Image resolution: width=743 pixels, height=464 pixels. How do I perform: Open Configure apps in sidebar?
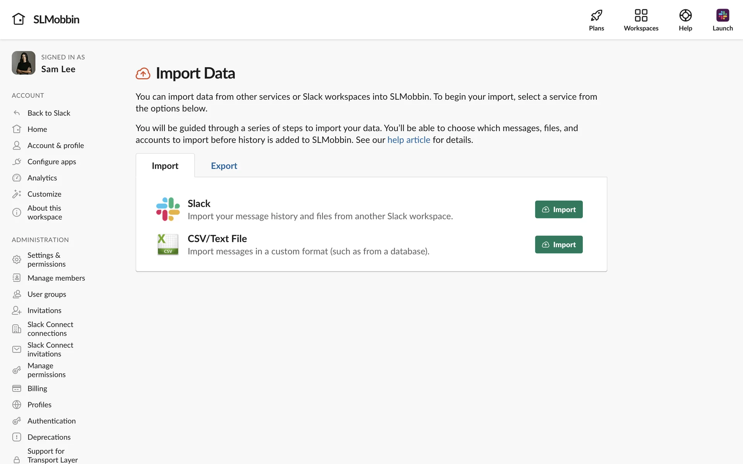click(51, 162)
